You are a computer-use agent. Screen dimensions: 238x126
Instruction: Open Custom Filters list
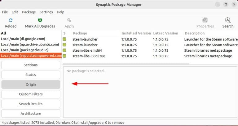[31, 94]
